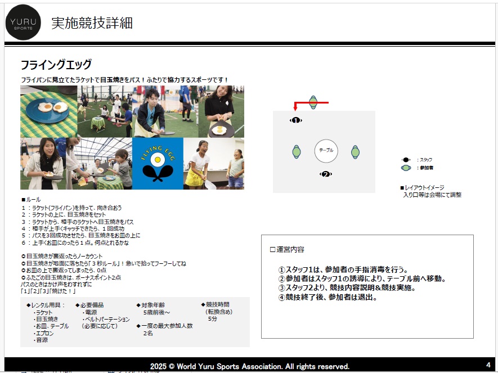Viewport: 498px width, 373px height.
Task: Click the participant icon left of the table
Action: [x=297, y=151]
